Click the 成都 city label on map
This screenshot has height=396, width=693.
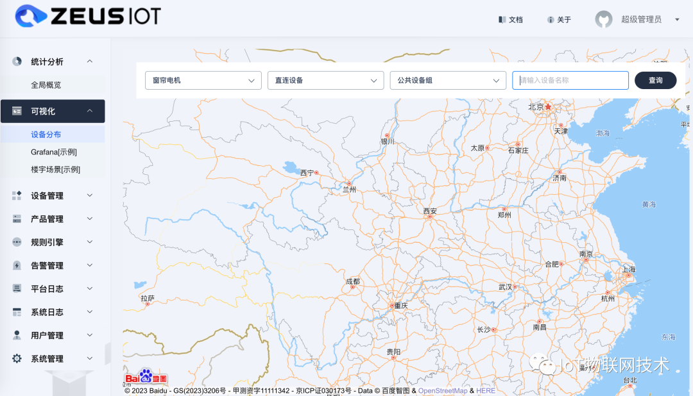(353, 281)
